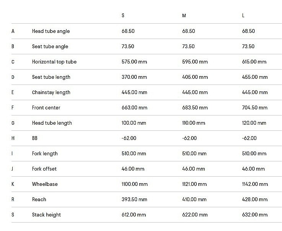This screenshot has width=282, height=231.
Task: Click the Chainstay length label
Action: (x=51, y=92)
